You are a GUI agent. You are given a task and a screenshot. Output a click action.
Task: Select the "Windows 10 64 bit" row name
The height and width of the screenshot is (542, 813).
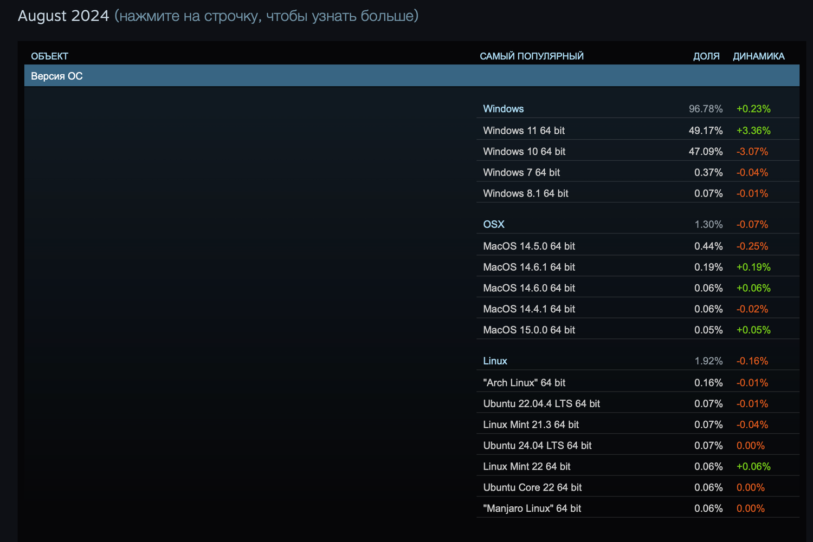pyautogui.click(x=524, y=152)
